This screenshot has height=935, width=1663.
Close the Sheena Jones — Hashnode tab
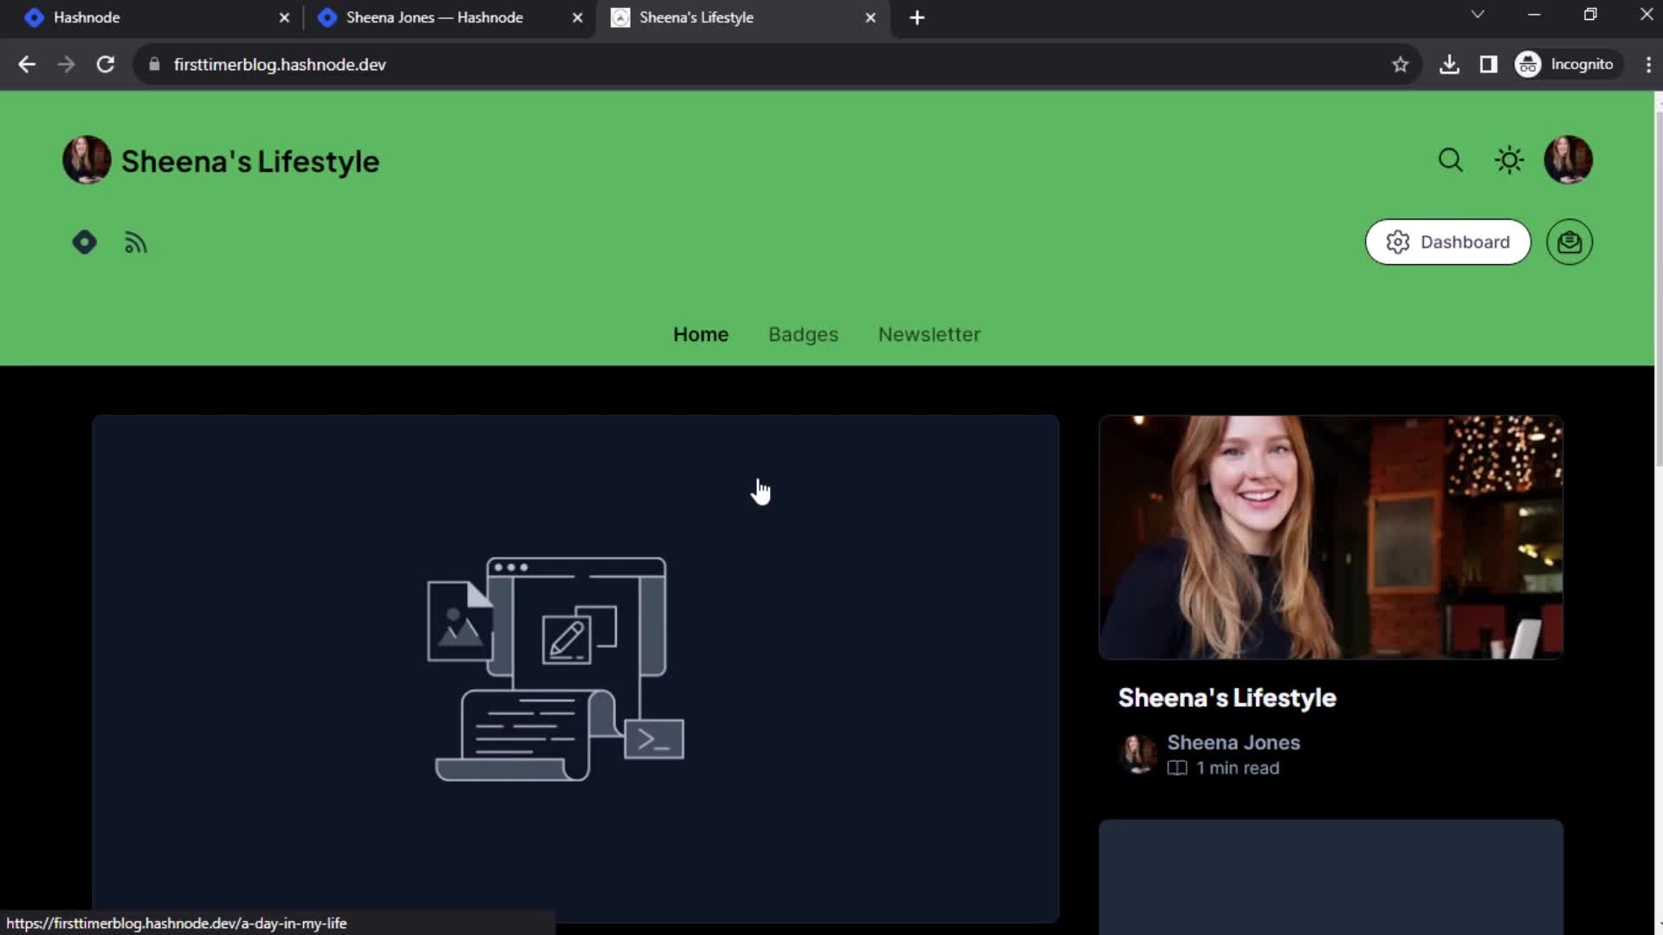tap(578, 17)
